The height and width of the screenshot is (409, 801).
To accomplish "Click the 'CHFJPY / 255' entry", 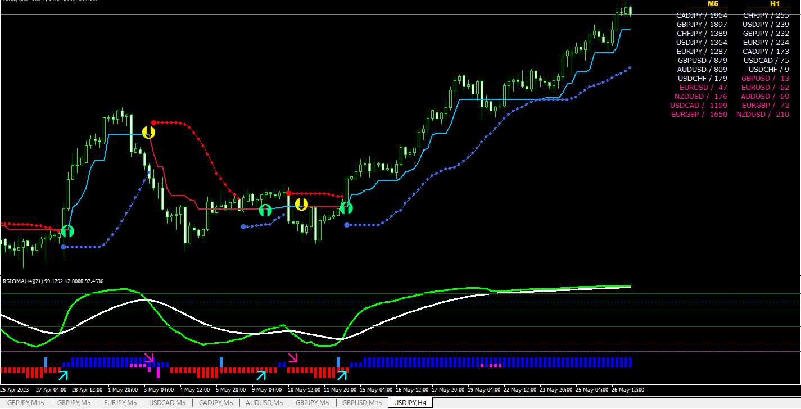I will pyautogui.click(x=766, y=16).
